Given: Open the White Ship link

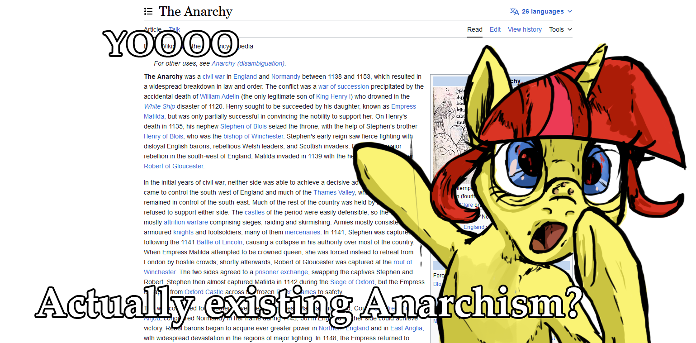Looking at the screenshot, I should point(159,106).
